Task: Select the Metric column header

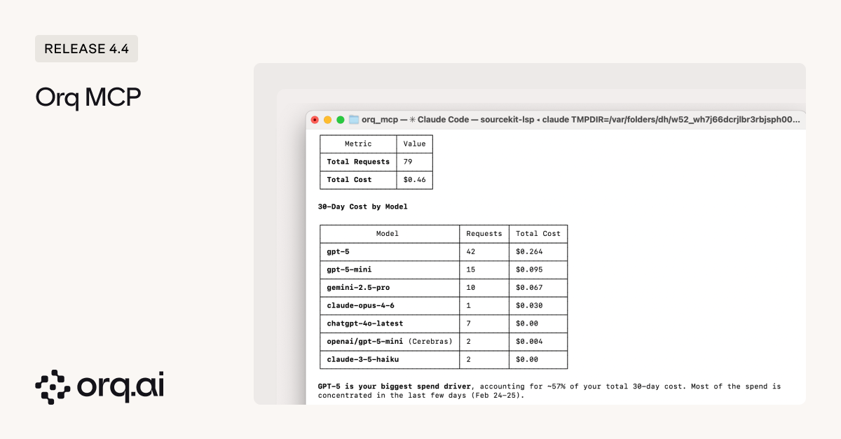Action: 358,144
